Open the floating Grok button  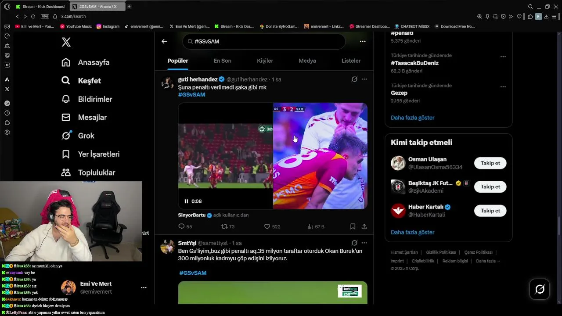pyautogui.click(x=540, y=289)
